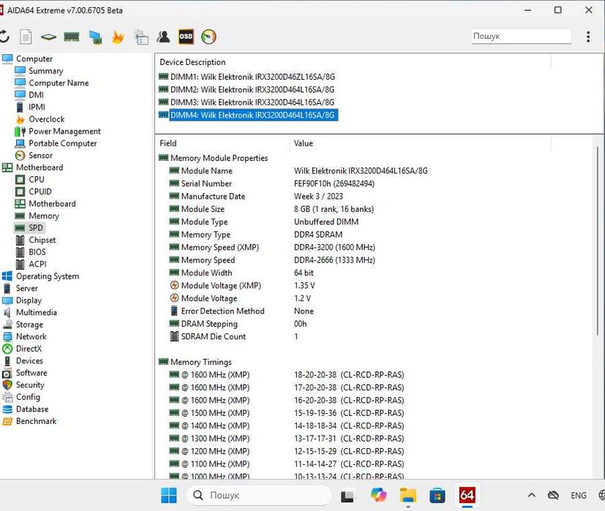Click the 18-20-20-38 timing value
The height and width of the screenshot is (511, 605).
pos(315,375)
